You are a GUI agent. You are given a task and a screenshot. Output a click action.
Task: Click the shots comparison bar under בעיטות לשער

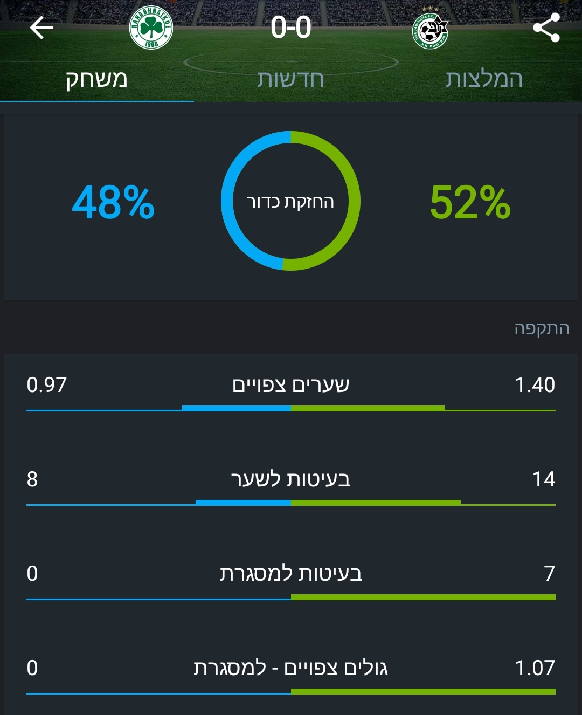click(291, 503)
